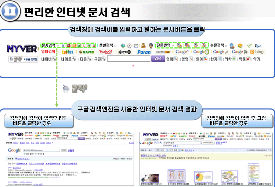Click the PubMed 'Med' icon in main toolbar

258,46
